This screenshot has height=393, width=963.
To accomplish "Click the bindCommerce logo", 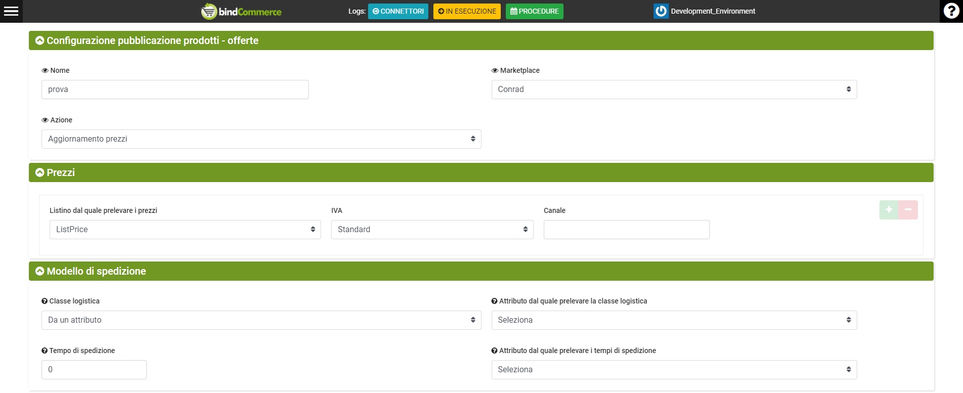I will click(x=242, y=11).
